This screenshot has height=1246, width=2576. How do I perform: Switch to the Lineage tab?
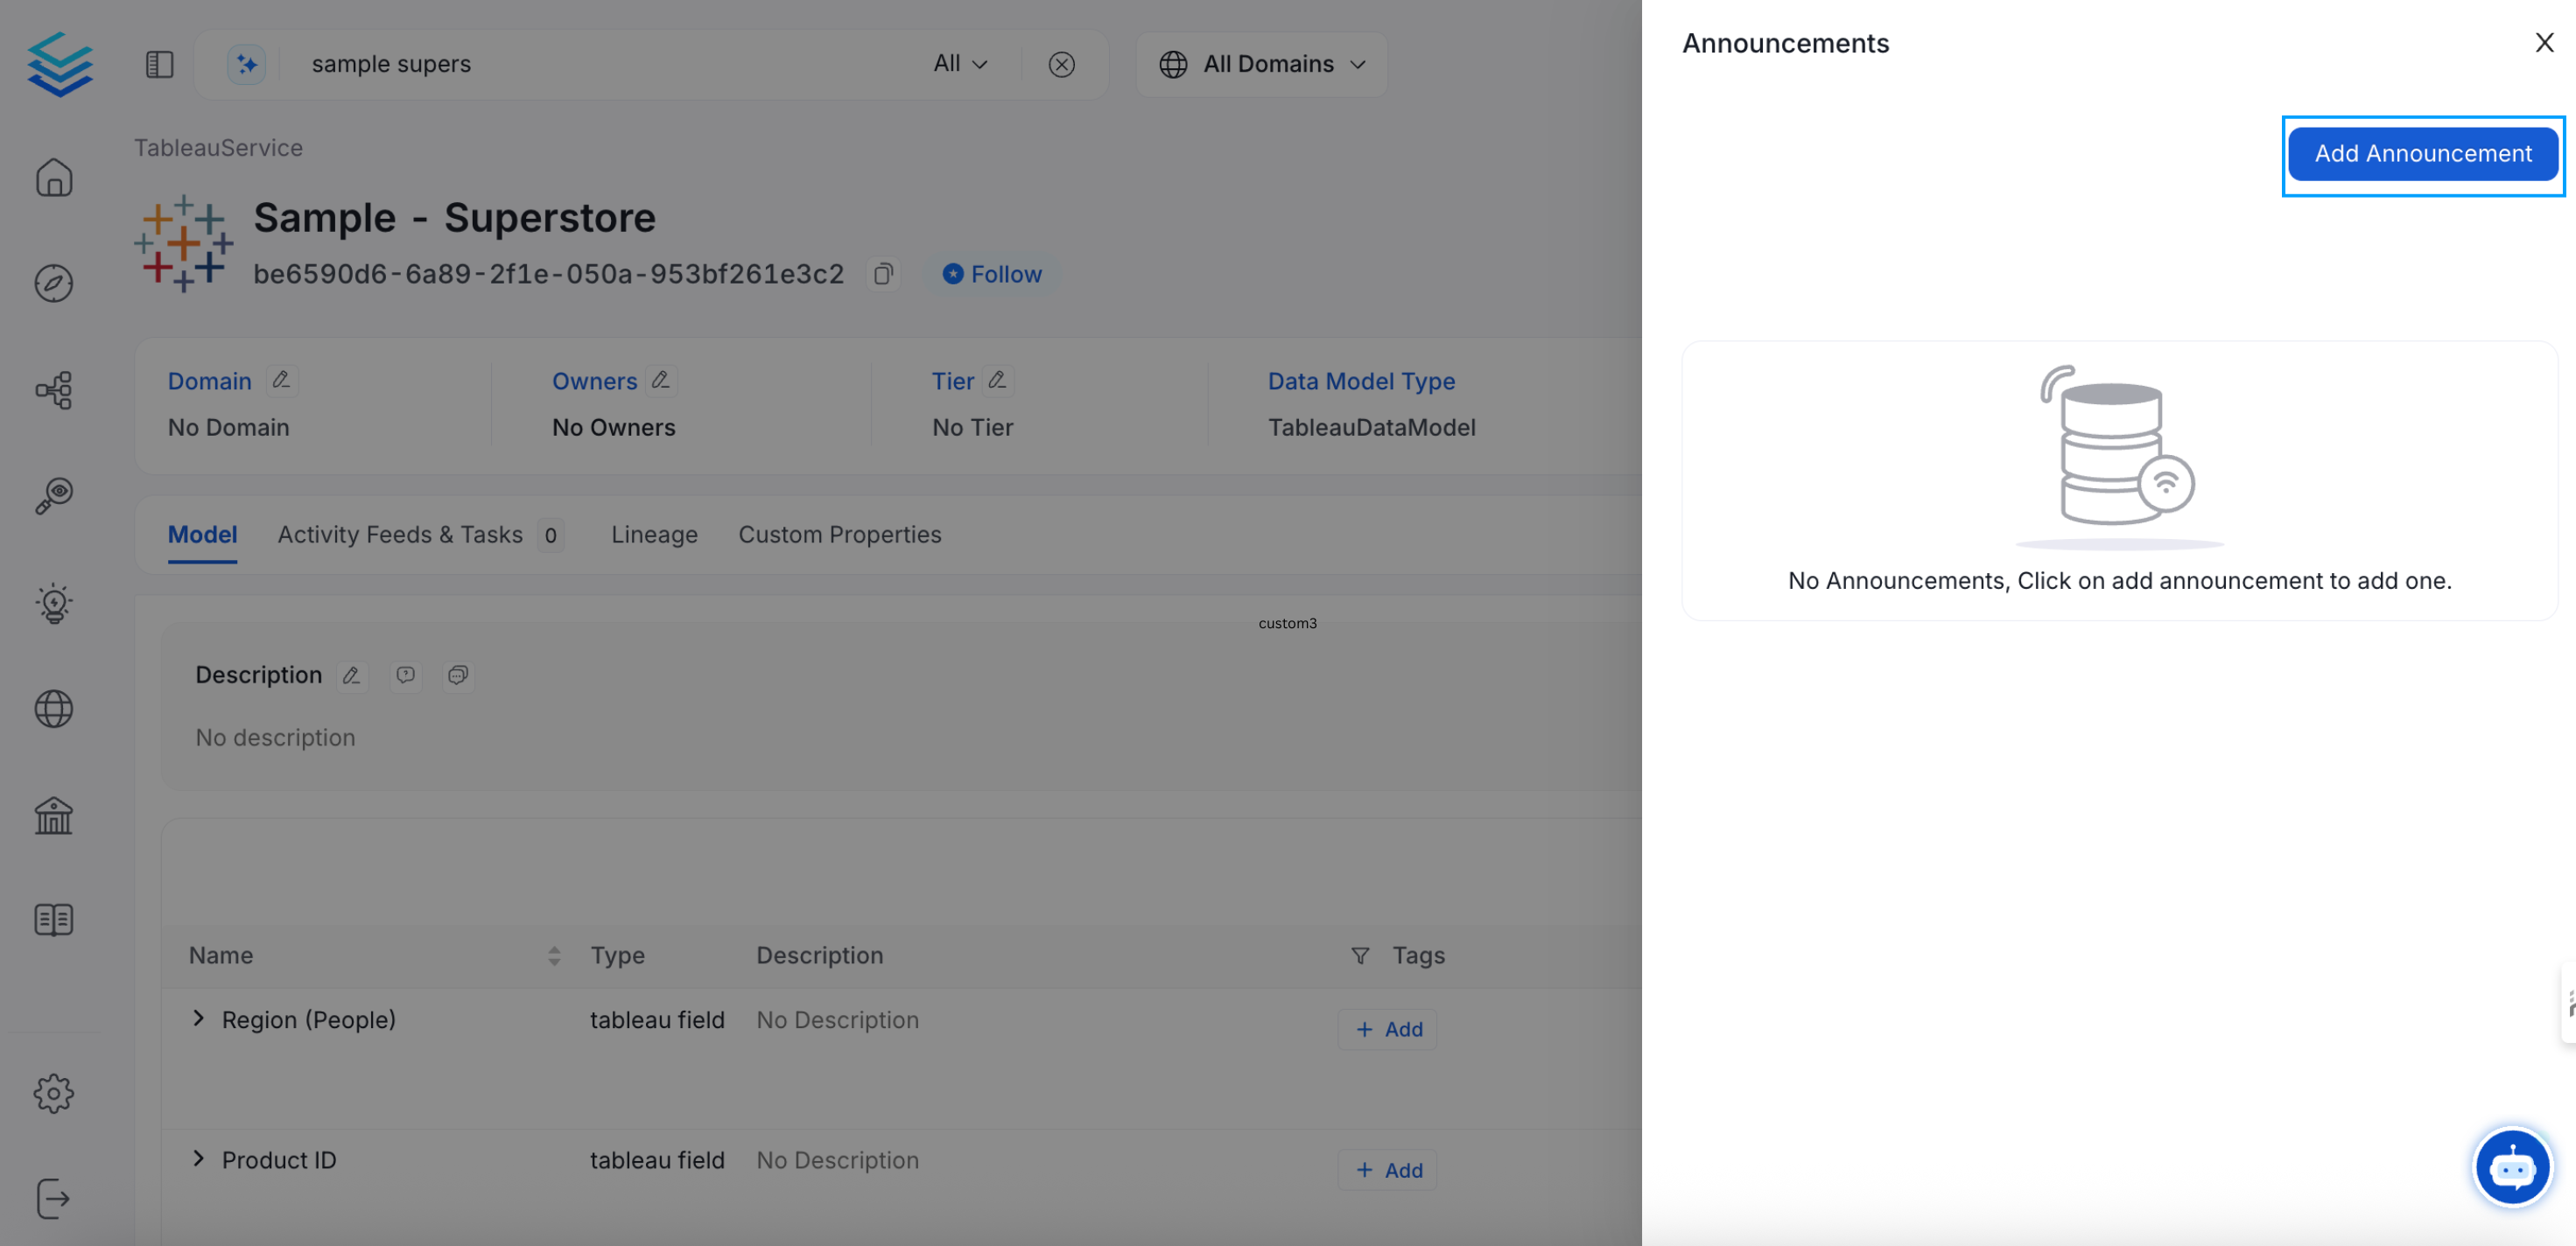[x=654, y=535]
